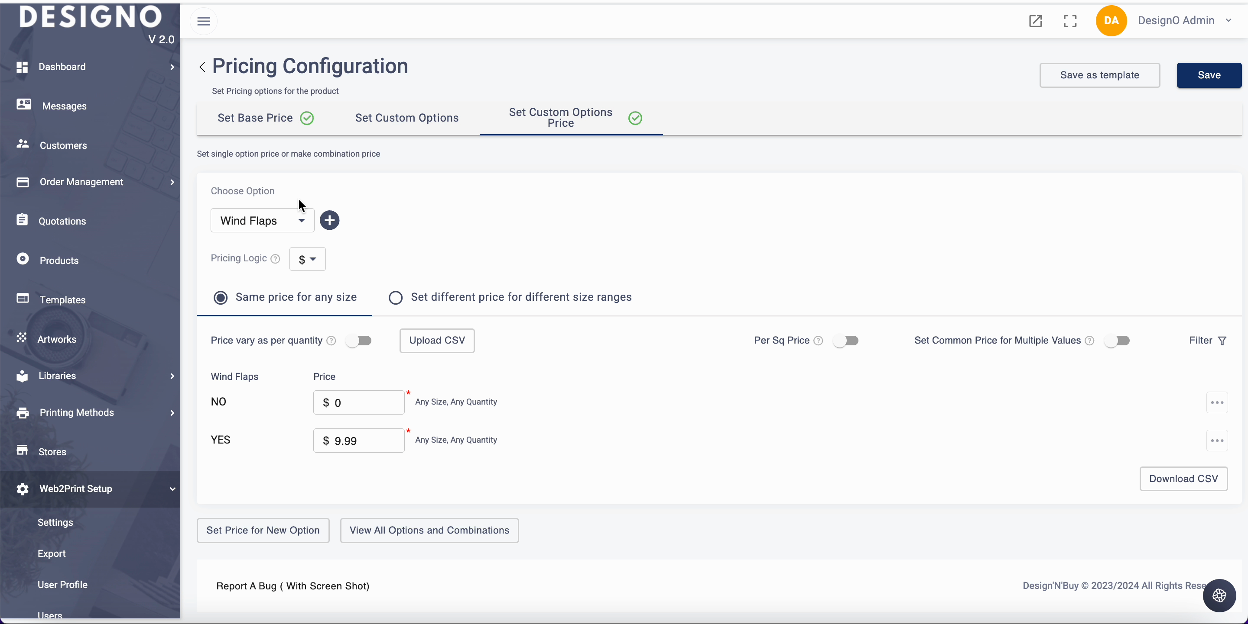Go back with Pricing Configuration arrow
Image resolution: width=1248 pixels, height=624 pixels.
(202, 67)
